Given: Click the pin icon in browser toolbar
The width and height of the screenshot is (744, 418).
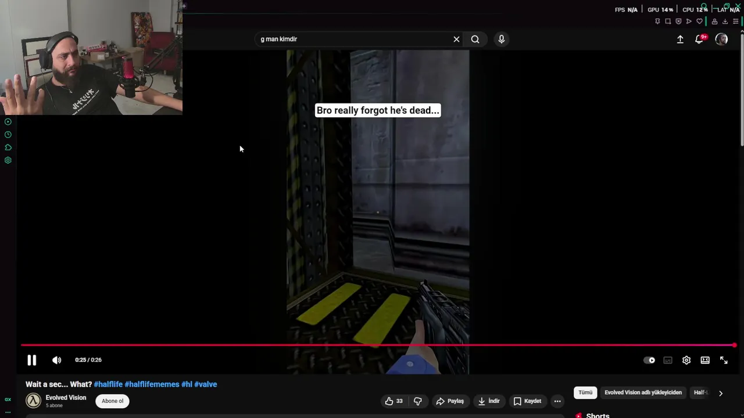Looking at the screenshot, I should click(657, 21).
